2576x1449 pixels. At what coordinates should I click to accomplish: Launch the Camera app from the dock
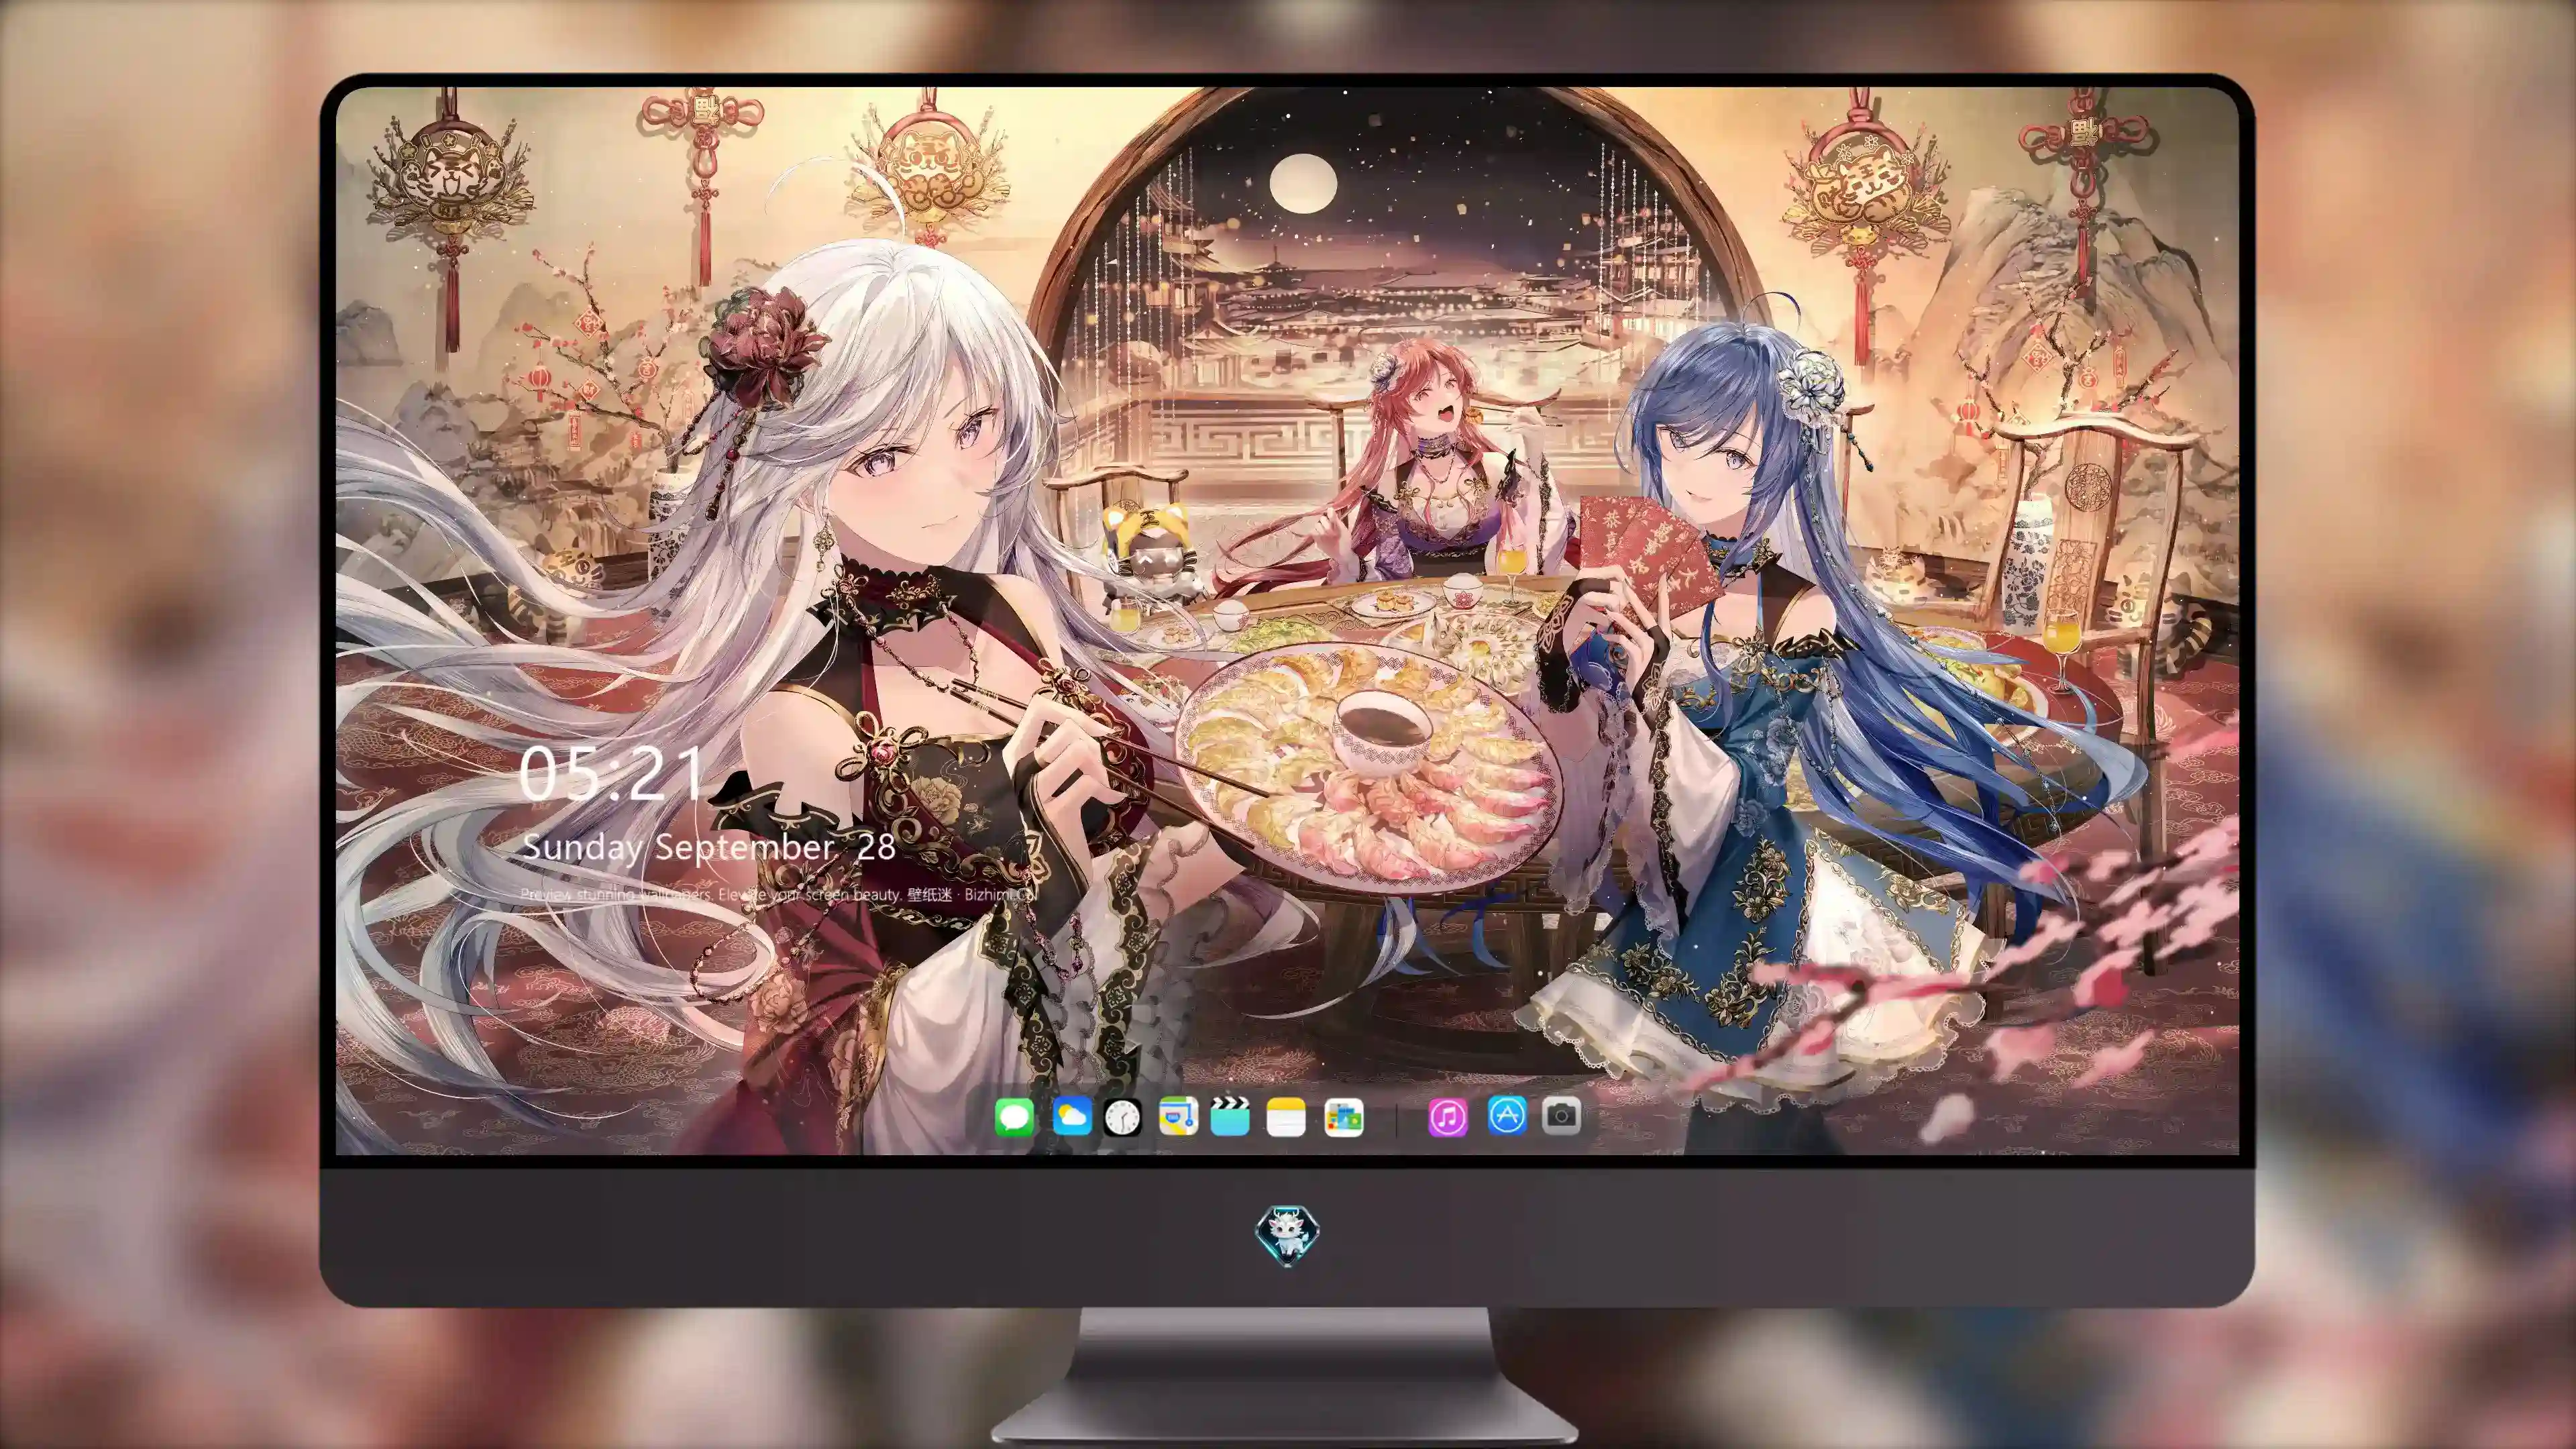click(1562, 1115)
